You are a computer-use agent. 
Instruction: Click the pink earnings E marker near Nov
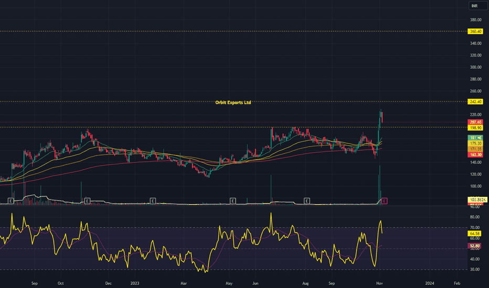[x=384, y=201]
